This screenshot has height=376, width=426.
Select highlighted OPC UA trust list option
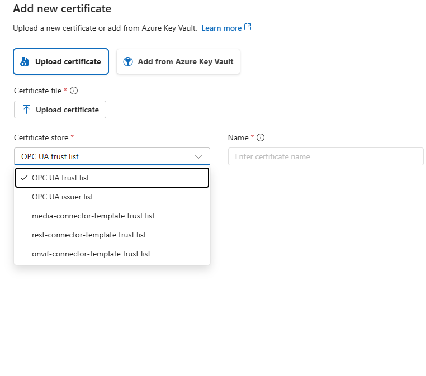point(112,178)
